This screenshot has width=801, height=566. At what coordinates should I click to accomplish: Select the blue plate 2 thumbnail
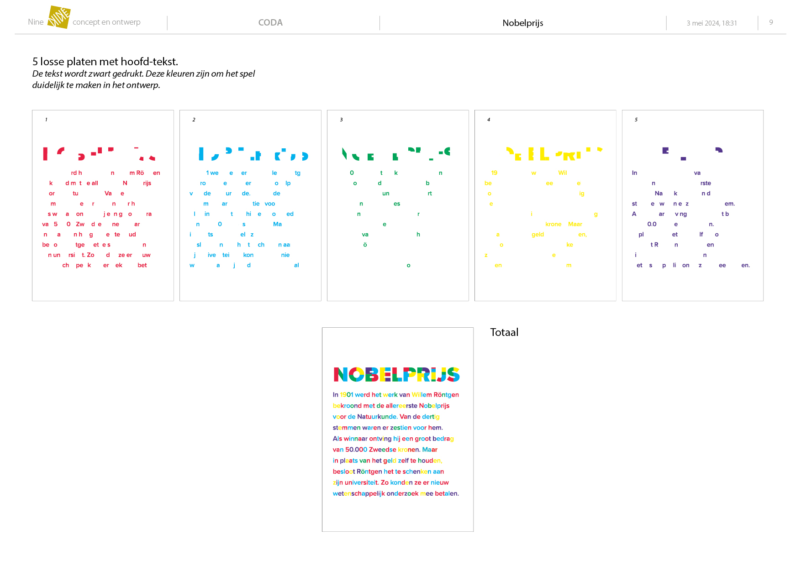250,205
